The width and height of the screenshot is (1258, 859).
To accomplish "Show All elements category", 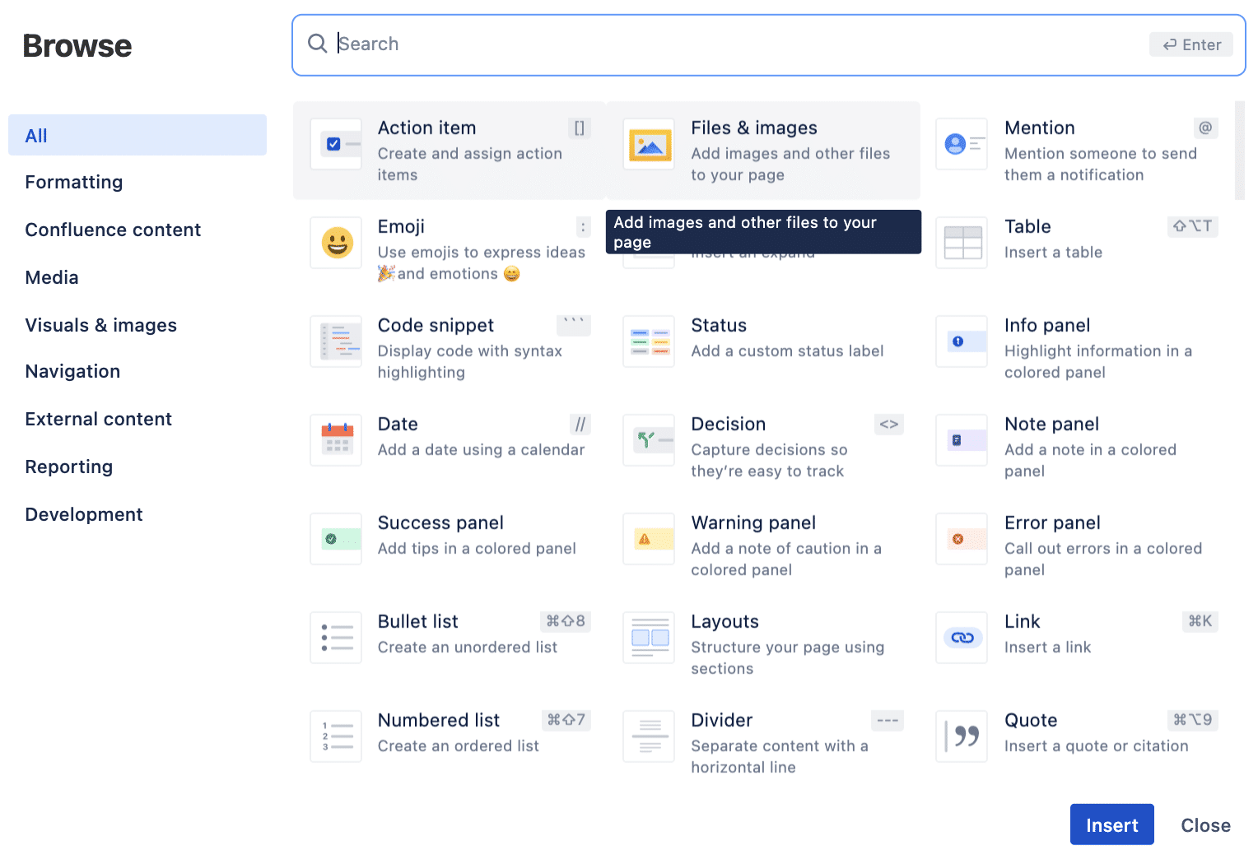I will coord(137,135).
